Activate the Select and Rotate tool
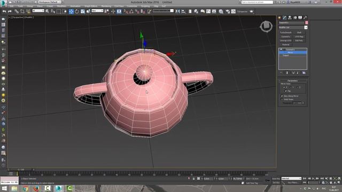This screenshot has width=342, height=192. tap(77, 11)
